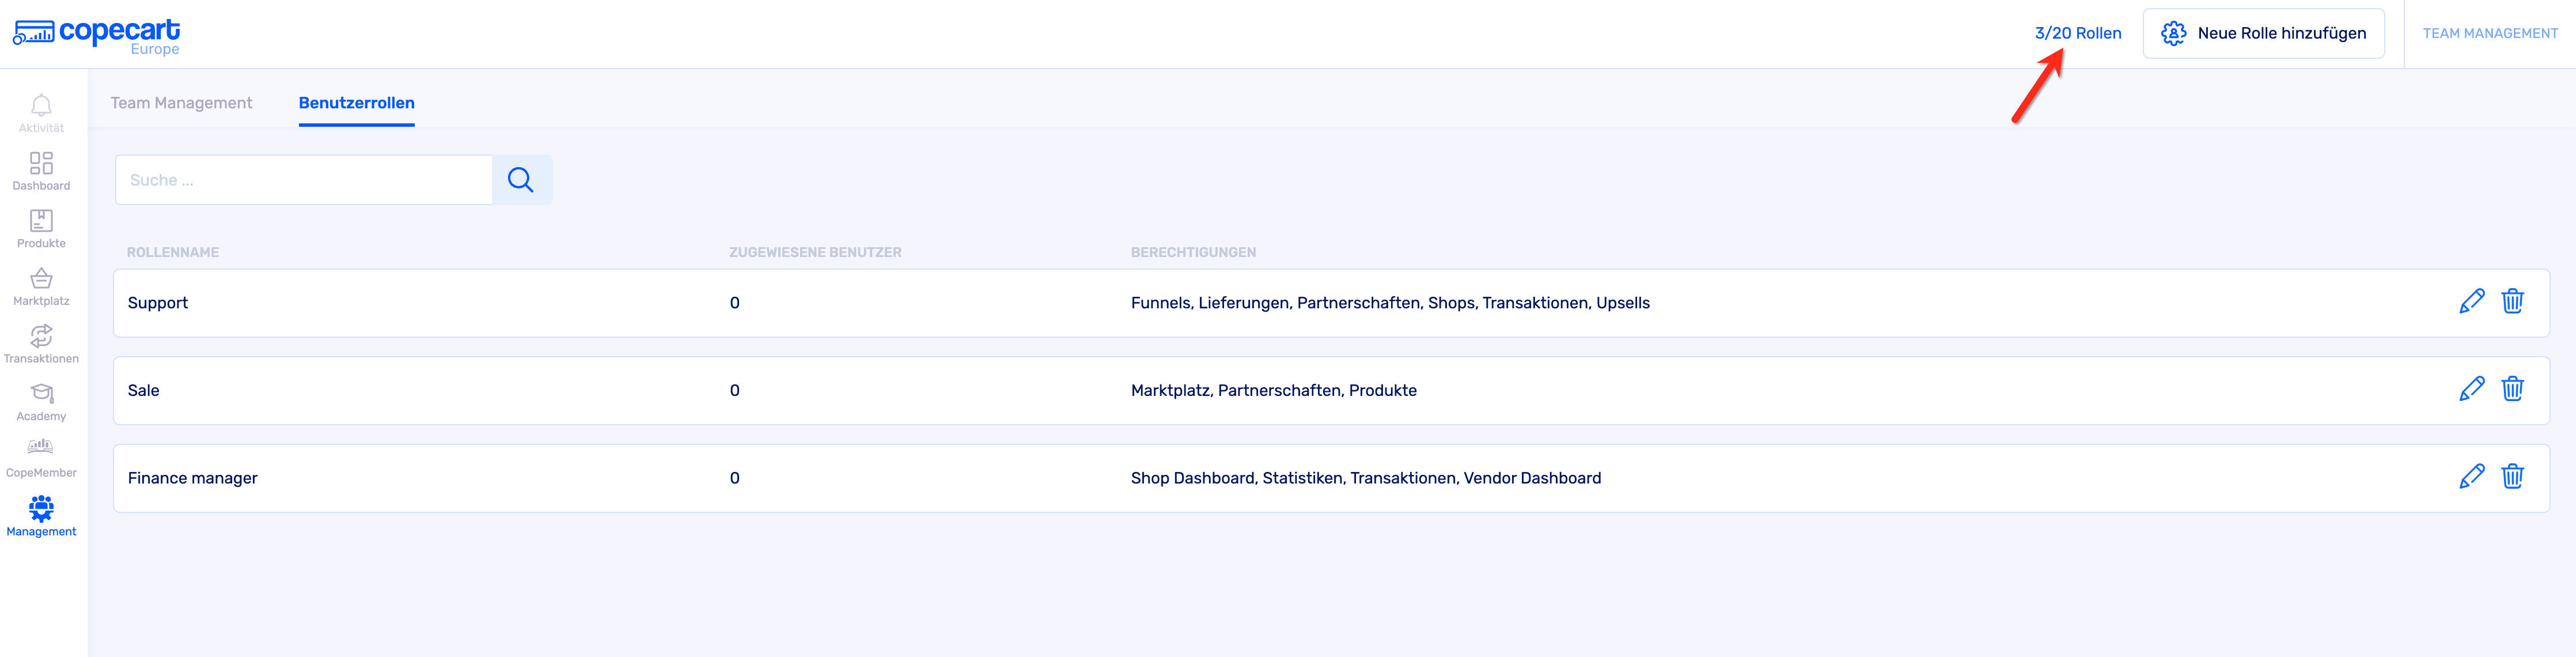2576x657 pixels.
Task: Click the search magnifier button
Action: (521, 180)
